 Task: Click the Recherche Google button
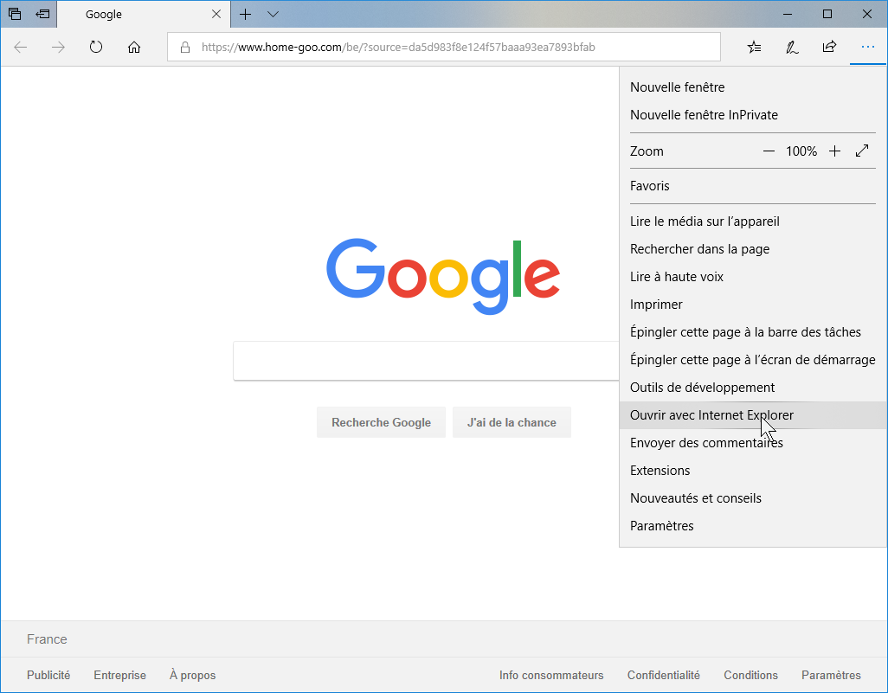[x=381, y=422]
